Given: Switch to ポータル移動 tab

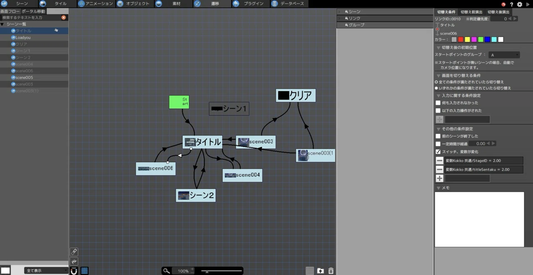Looking at the screenshot, I should click(x=33, y=11).
